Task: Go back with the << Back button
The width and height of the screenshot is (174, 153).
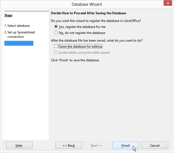Action: [x=69, y=145]
